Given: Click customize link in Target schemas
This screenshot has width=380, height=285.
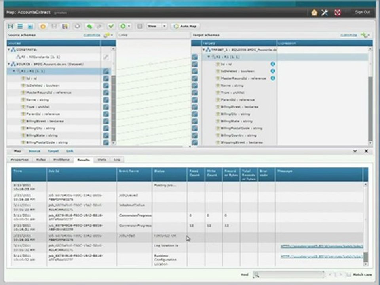Looking at the screenshot, I should point(348,35).
